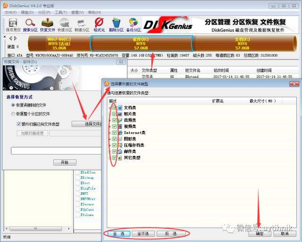
Task: Cancel with the 取消 button
Action: [x=285, y=234]
